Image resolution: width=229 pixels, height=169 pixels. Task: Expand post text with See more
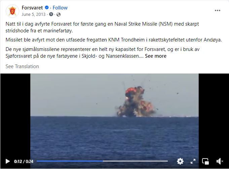click(156, 56)
